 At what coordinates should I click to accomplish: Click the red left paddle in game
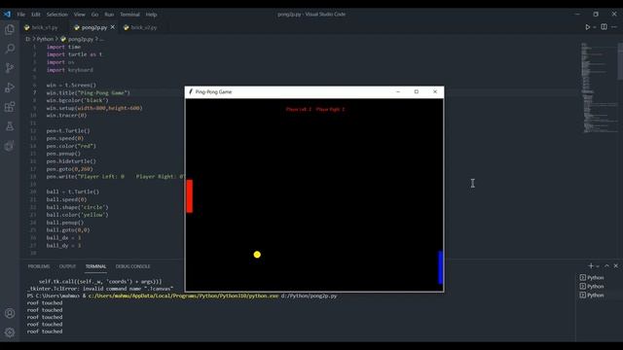pos(190,196)
